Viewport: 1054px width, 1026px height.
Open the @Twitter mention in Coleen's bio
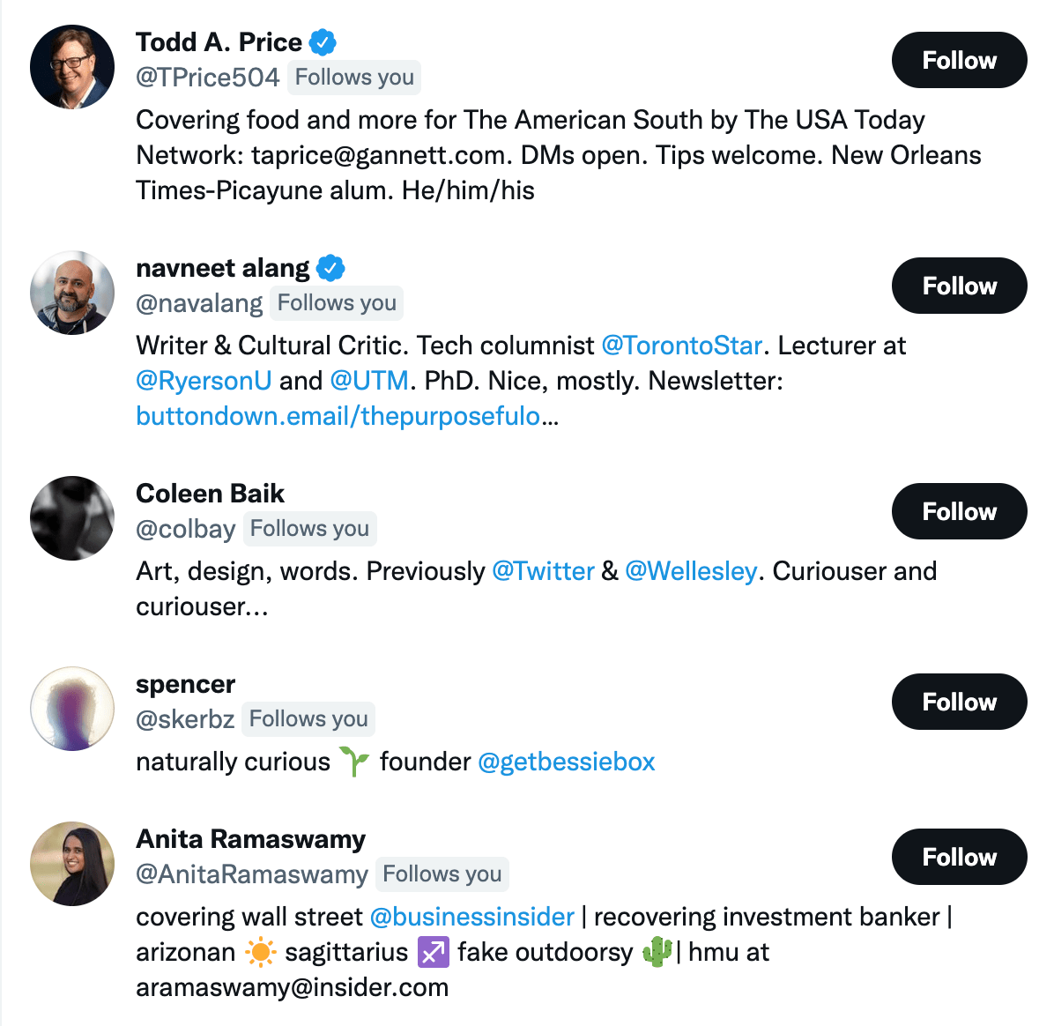pyautogui.click(x=544, y=571)
